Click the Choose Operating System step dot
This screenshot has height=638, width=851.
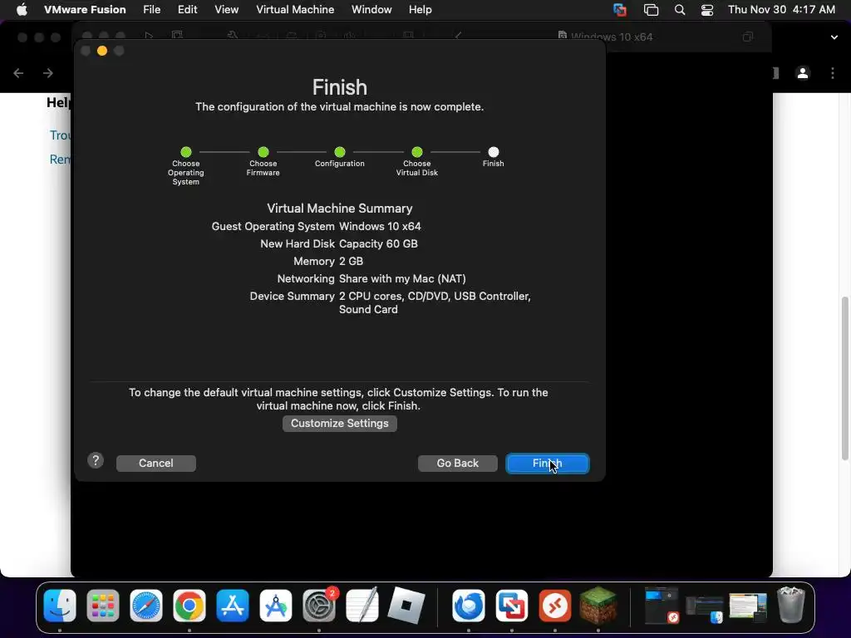click(186, 152)
